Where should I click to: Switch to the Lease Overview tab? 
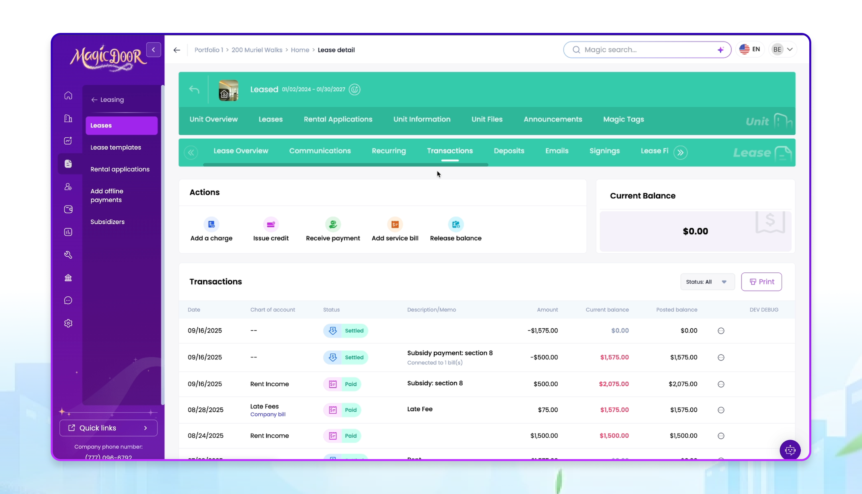(x=241, y=151)
